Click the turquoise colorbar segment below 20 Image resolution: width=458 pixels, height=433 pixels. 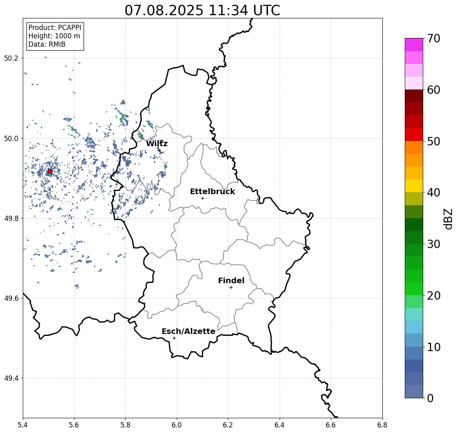pyautogui.click(x=414, y=314)
